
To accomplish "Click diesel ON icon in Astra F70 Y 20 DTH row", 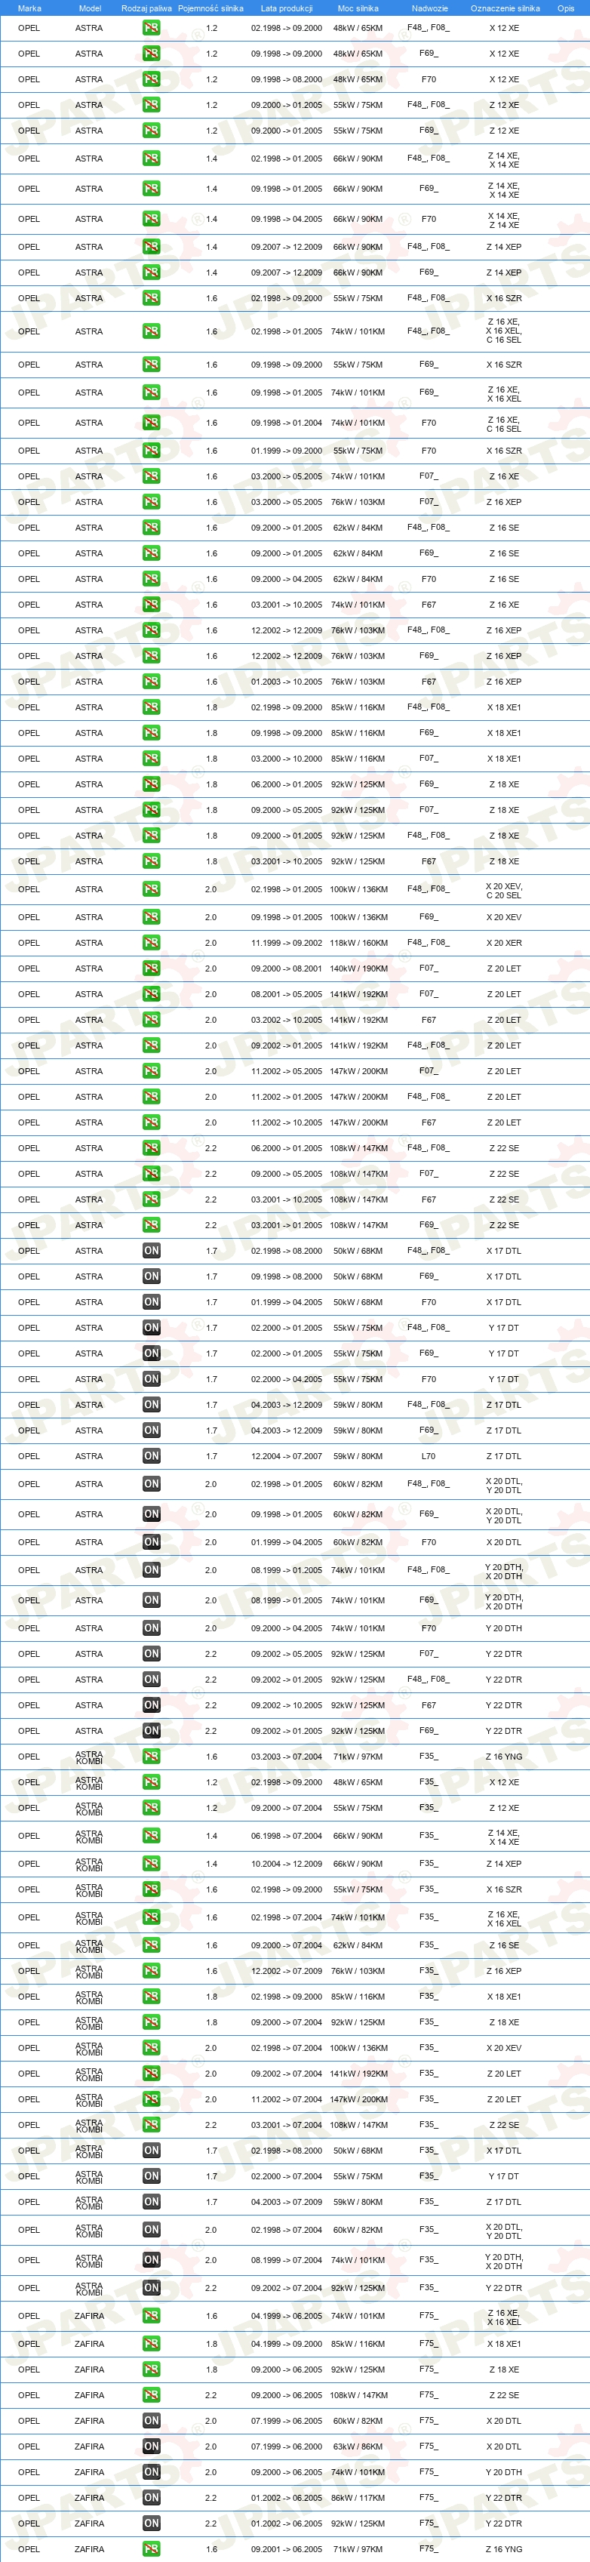I will (151, 1628).
